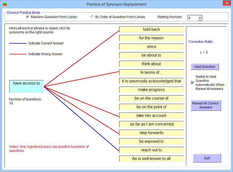Click the red registered users note
The image size is (233, 172).
pos(49,149)
